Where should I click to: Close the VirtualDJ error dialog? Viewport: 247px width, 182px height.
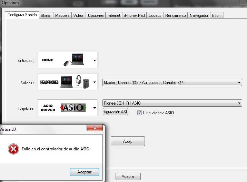[x=95, y=128]
